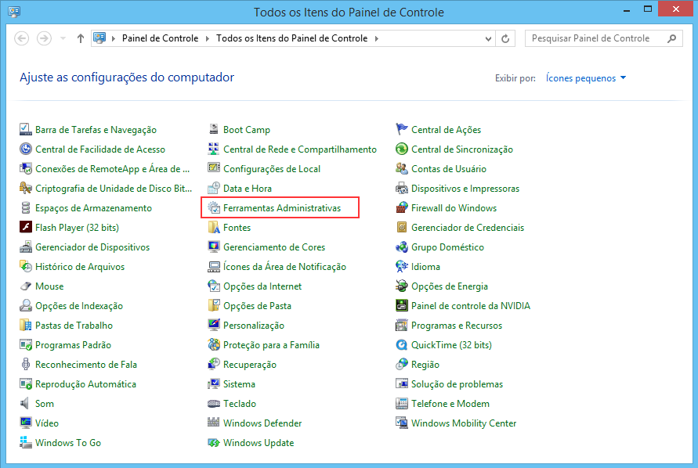Click the Windows To Go icon
Screen dimensions: 698x468
click(x=26, y=443)
